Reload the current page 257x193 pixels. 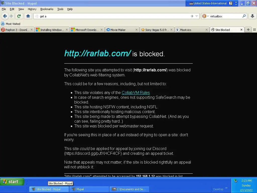(19, 16)
